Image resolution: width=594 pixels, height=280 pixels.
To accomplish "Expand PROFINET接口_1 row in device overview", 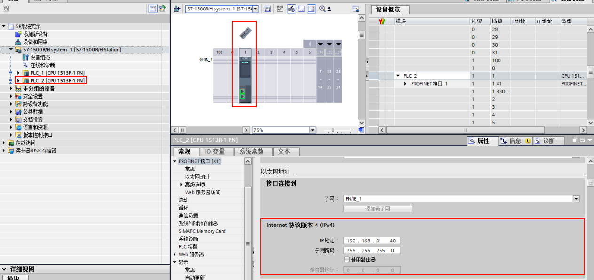I will click(406, 84).
